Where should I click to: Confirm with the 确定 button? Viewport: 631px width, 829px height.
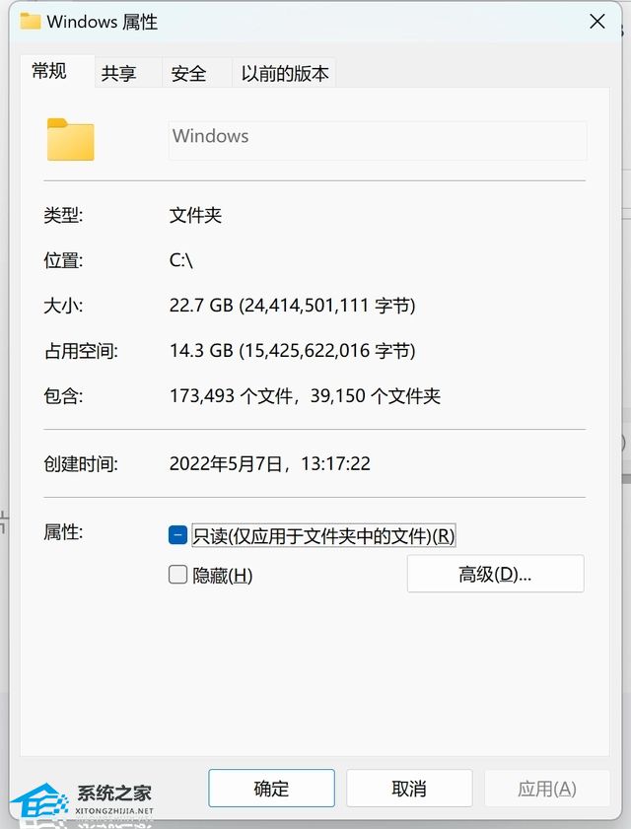pyautogui.click(x=271, y=789)
